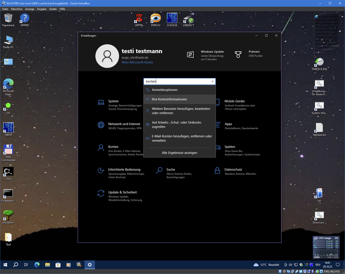Open Update & Sicherheit settings
Image resolution: width=345 pixels, height=274 pixels.
click(x=120, y=196)
